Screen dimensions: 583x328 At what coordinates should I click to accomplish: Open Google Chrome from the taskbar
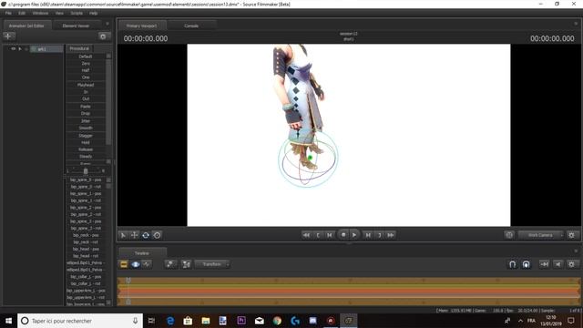tap(277, 321)
